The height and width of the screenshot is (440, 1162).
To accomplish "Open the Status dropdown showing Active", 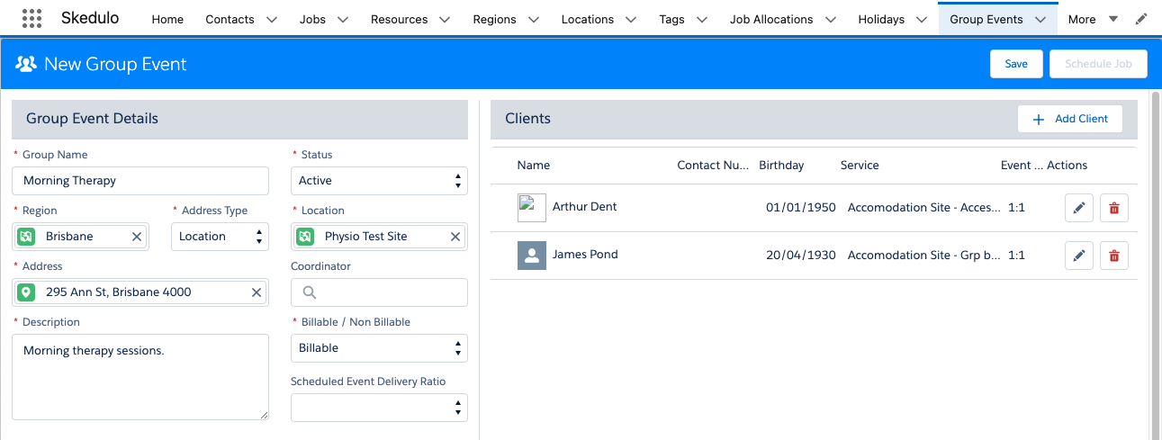I will [379, 181].
